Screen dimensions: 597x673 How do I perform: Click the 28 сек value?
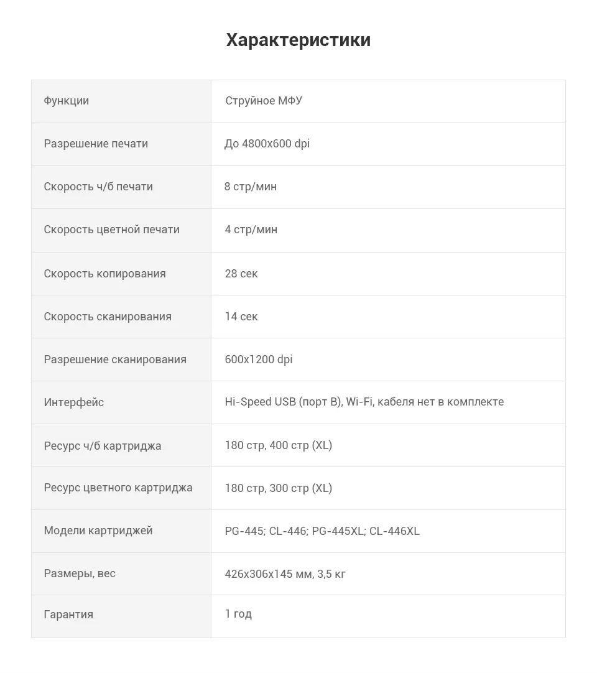point(241,274)
